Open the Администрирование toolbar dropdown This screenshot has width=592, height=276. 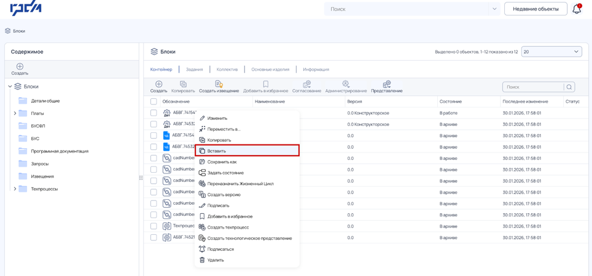[x=346, y=87]
